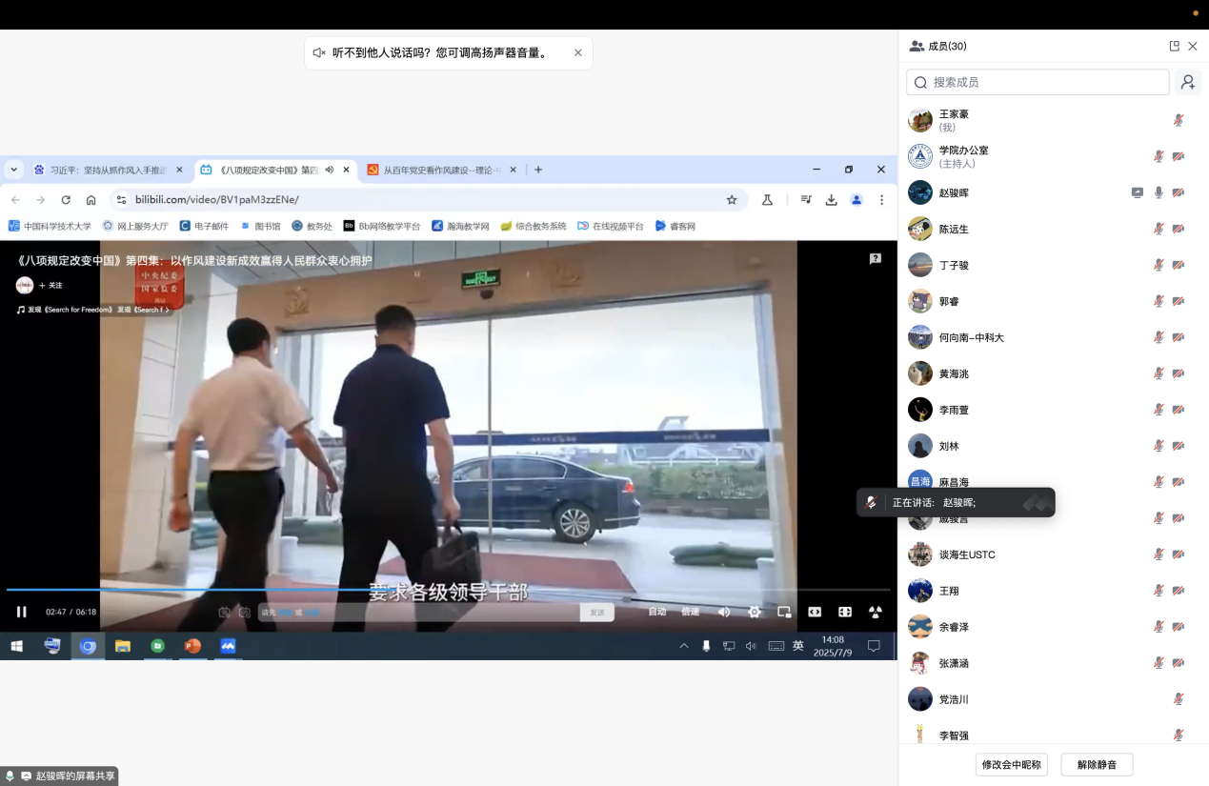The height and width of the screenshot is (786, 1209).
Task: Bookmark this page with the star icon
Action: coord(732,199)
